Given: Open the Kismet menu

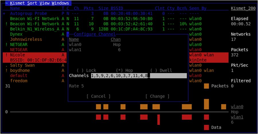Looking at the screenshot, I should (x=18, y=3).
